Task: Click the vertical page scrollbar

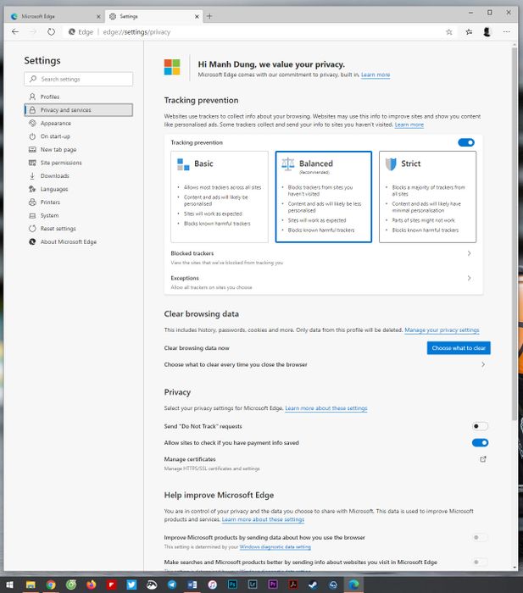Action: [515, 233]
